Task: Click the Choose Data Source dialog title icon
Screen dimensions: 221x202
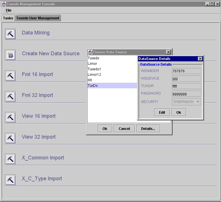Action: click(90, 52)
